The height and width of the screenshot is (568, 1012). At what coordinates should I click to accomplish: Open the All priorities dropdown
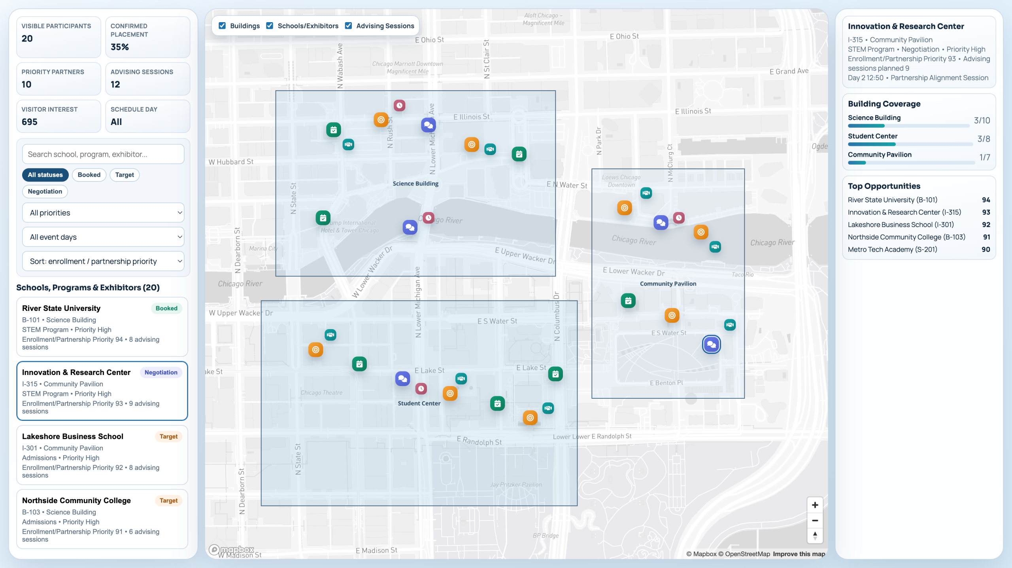pos(103,213)
